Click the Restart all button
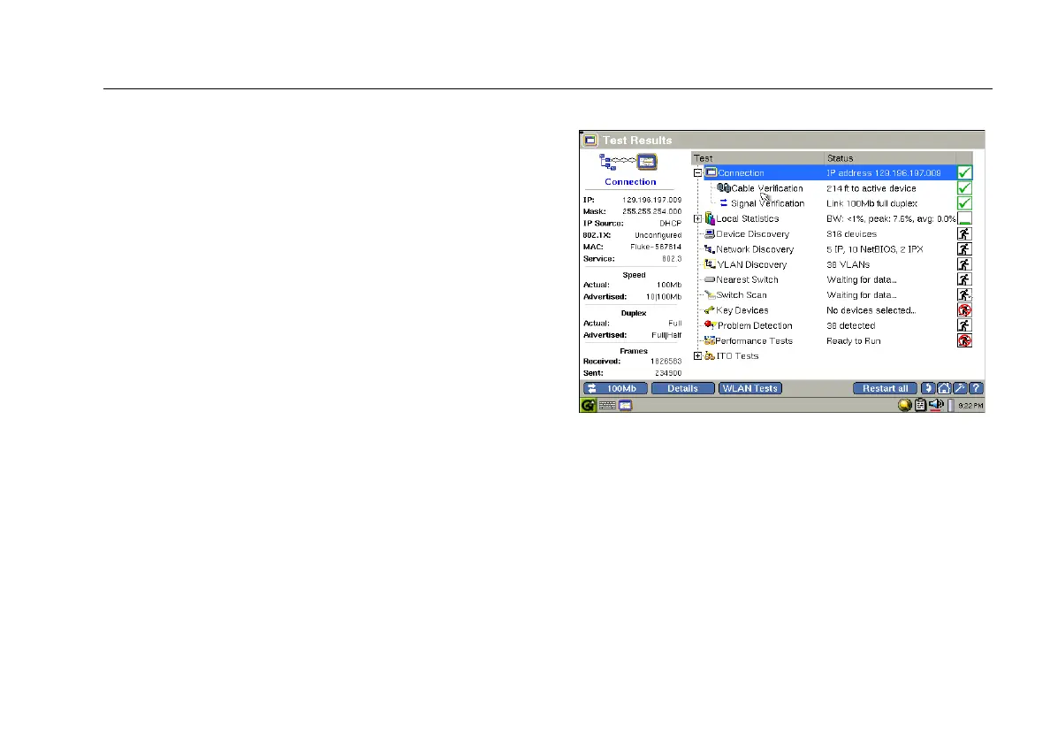 point(885,388)
